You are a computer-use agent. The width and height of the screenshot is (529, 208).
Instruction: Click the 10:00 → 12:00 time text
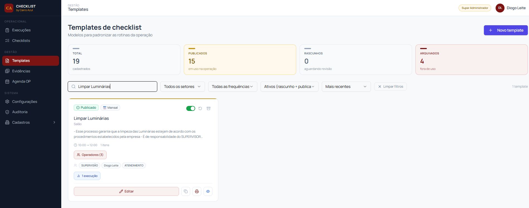88,145
